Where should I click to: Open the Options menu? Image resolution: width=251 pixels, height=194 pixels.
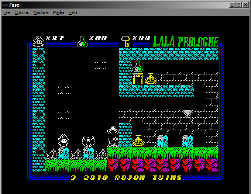[x=22, y=12]
